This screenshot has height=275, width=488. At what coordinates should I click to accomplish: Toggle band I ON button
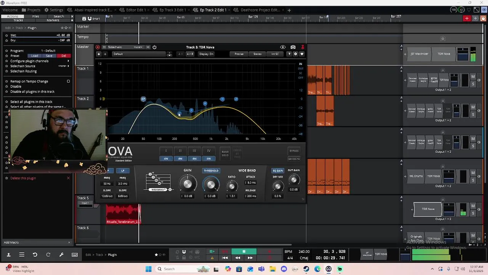(x=166, y=159)
